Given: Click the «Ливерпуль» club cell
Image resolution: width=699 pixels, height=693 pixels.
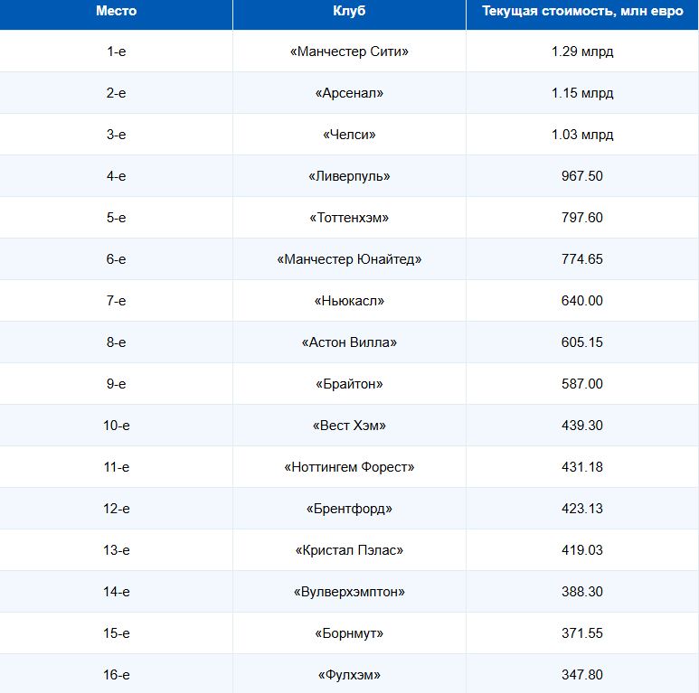Looking at the screenshot, I should [349, 176].
